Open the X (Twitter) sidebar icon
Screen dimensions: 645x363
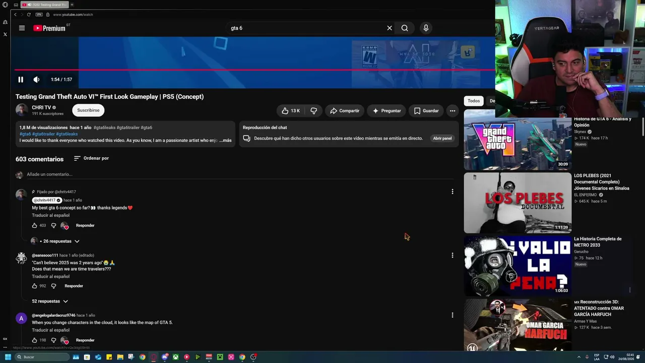click(x=5, y=34)
